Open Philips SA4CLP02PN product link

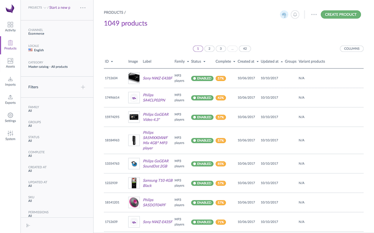tap(154, 98)
